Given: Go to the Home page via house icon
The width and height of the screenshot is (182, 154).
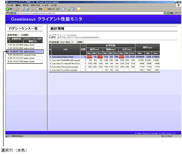Looking at the screenshot, I should tap(32, 9).
